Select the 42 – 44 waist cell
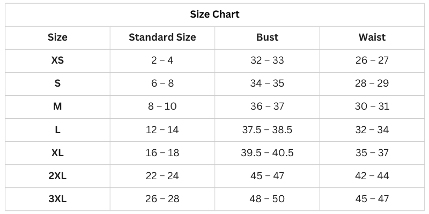Viewport: 429px width, 214px height. [x=372, y=176]
